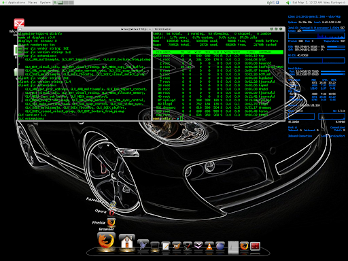Screen dimensions: 348x261
Task: Open the System menu
Action: (x=45, y=3)
